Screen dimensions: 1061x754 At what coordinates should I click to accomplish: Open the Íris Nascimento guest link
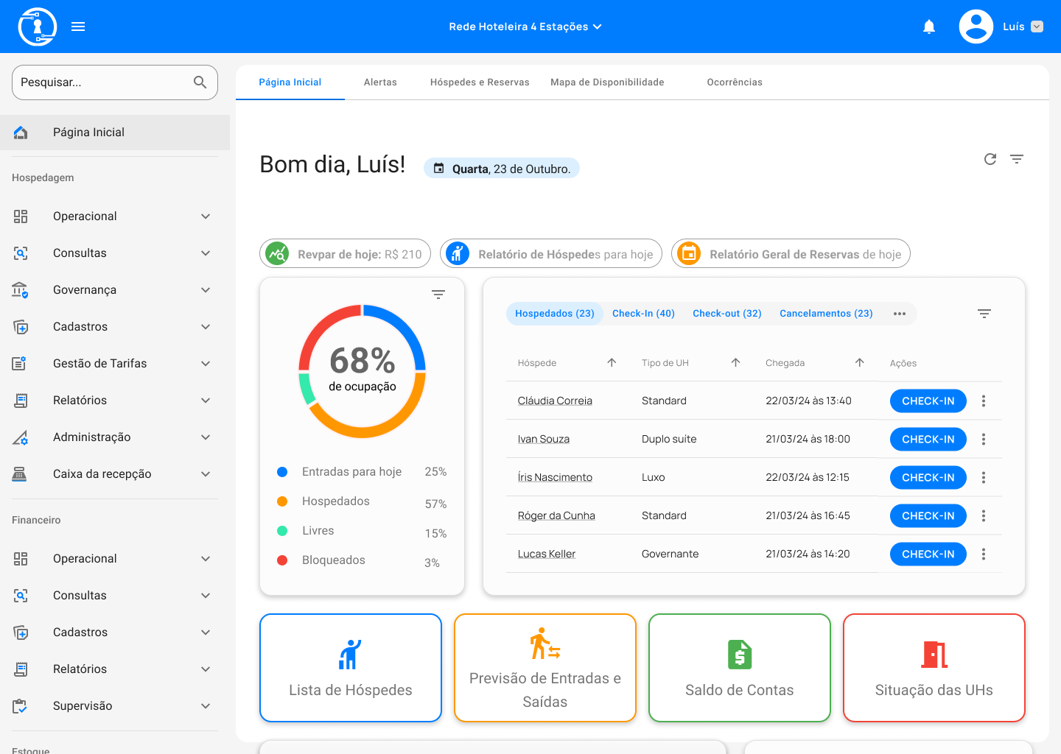(x=555, y=478)
